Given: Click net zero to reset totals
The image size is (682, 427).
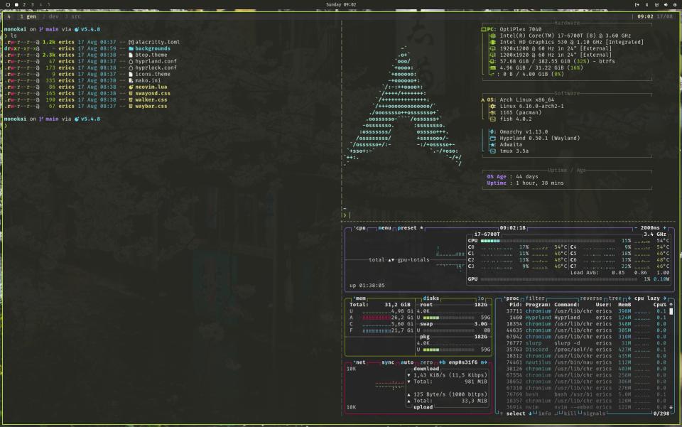Looking at the screenshot, I should point(426,362).
